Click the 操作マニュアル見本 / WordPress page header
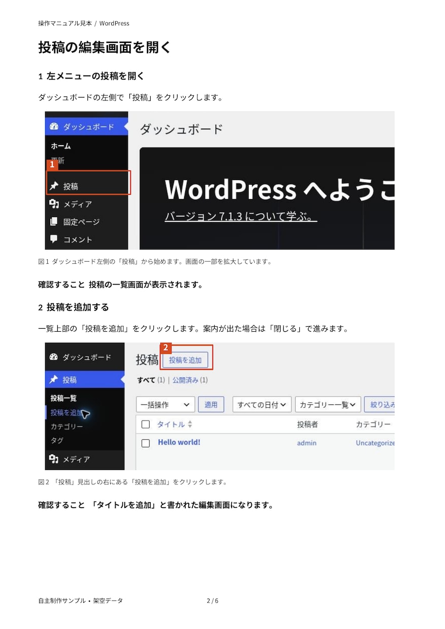This screenshot has width=445, height=629. click(x=84, y=23)
